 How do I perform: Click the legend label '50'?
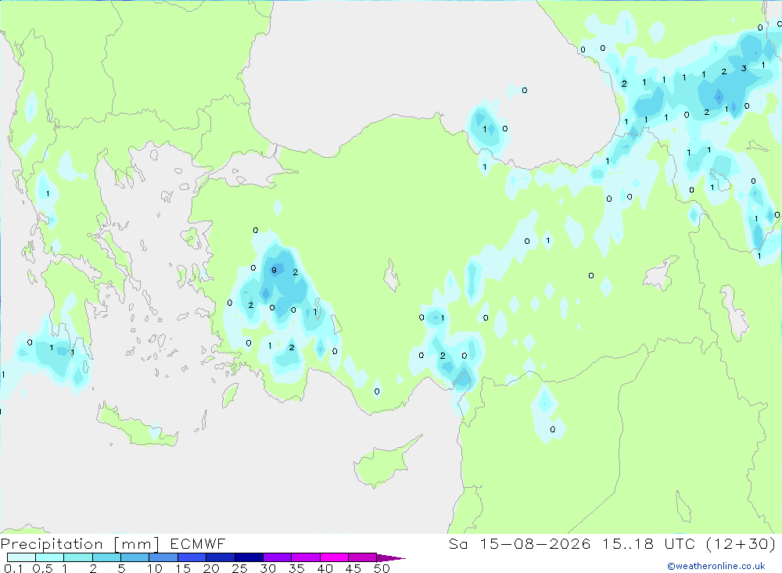[382, 568]
